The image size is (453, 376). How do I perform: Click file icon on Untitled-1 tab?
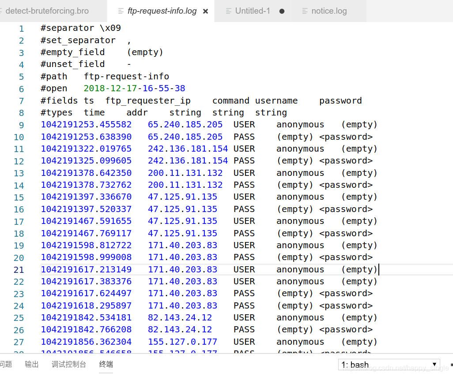[229, 11]
